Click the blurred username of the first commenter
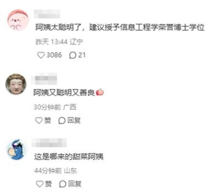209x196 pixels. [47, 14]
